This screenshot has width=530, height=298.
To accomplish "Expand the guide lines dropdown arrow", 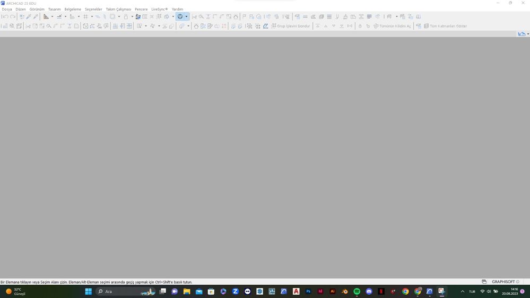I will coord(52,16).
